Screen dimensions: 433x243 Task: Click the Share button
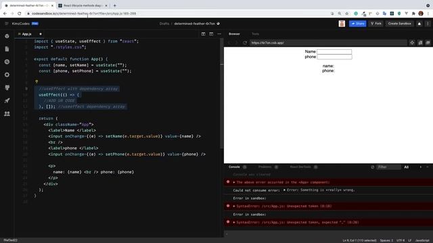(x=358, y=24)
